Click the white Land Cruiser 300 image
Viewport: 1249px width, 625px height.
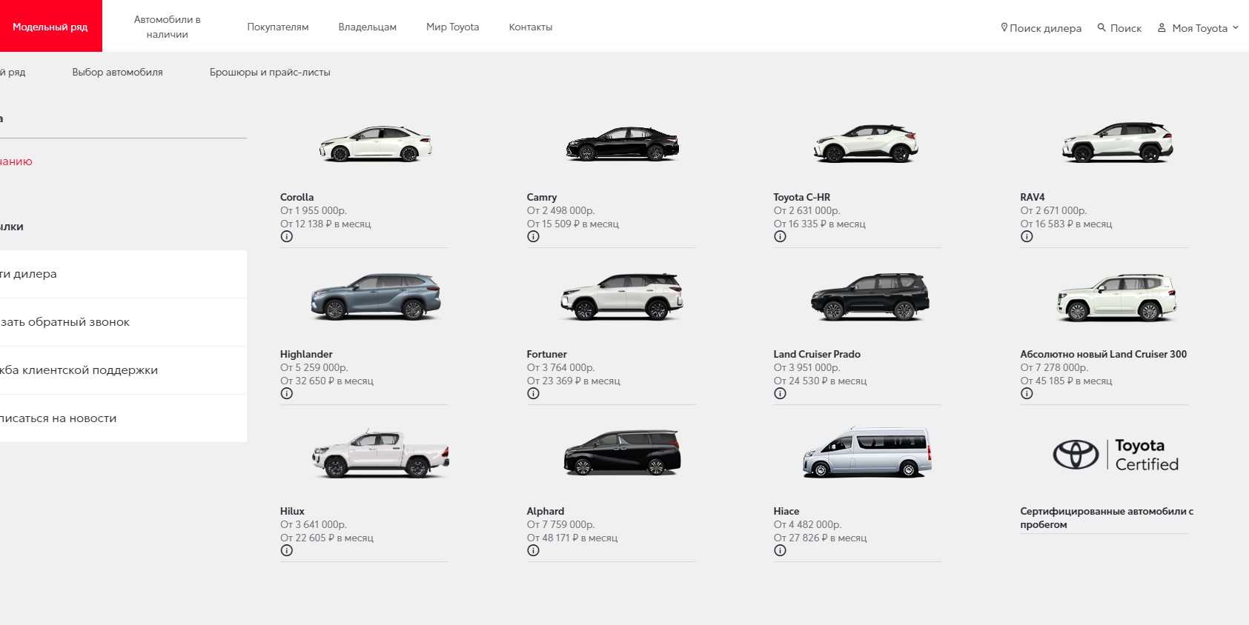[1117, 298]
